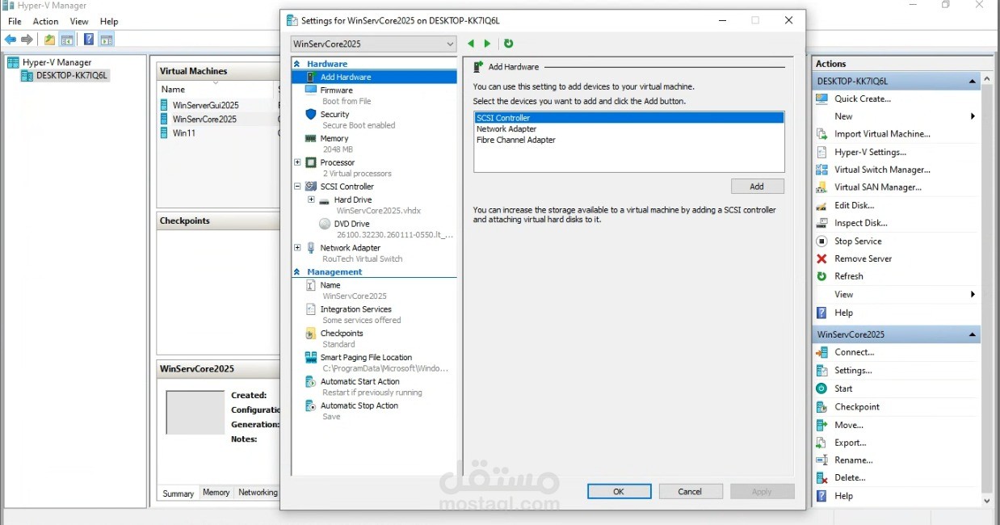Expand the Hard Drive tree node
Screen dimensions: 1000x525
311,199
